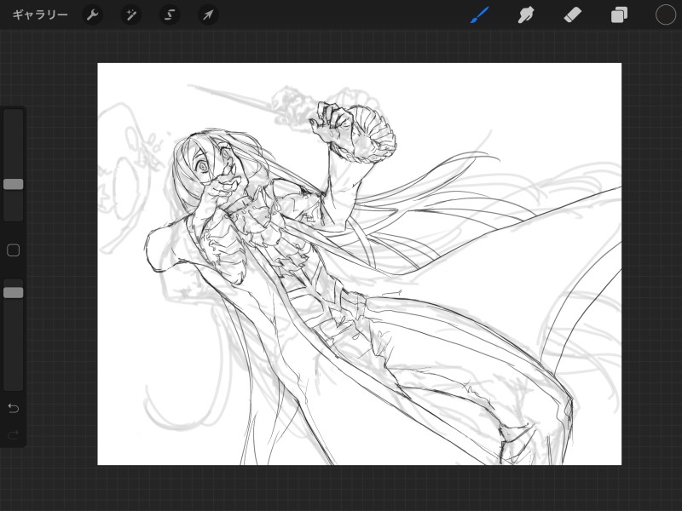Click the brush opacity slider handle
Image resolution: width=682 pixels, height=511 pixels.
coord(14,292)
